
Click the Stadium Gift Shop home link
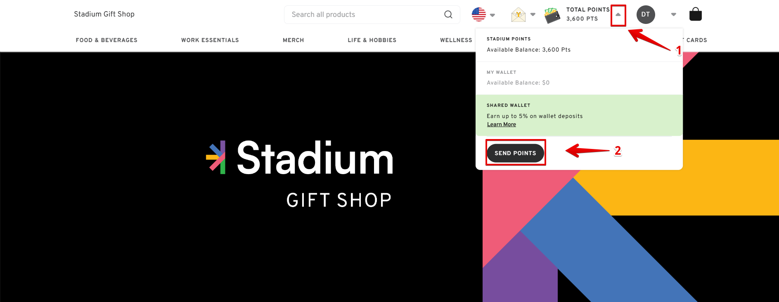(104, 14)
